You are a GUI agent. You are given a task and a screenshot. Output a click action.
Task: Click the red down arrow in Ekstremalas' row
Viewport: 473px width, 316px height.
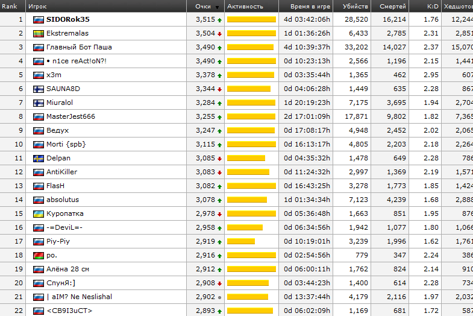point(219,34)
